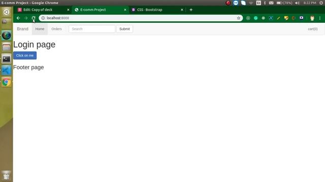Click the blue 'Click on me' button
This screenshot has width=325, height=182.
coord(25,56)
